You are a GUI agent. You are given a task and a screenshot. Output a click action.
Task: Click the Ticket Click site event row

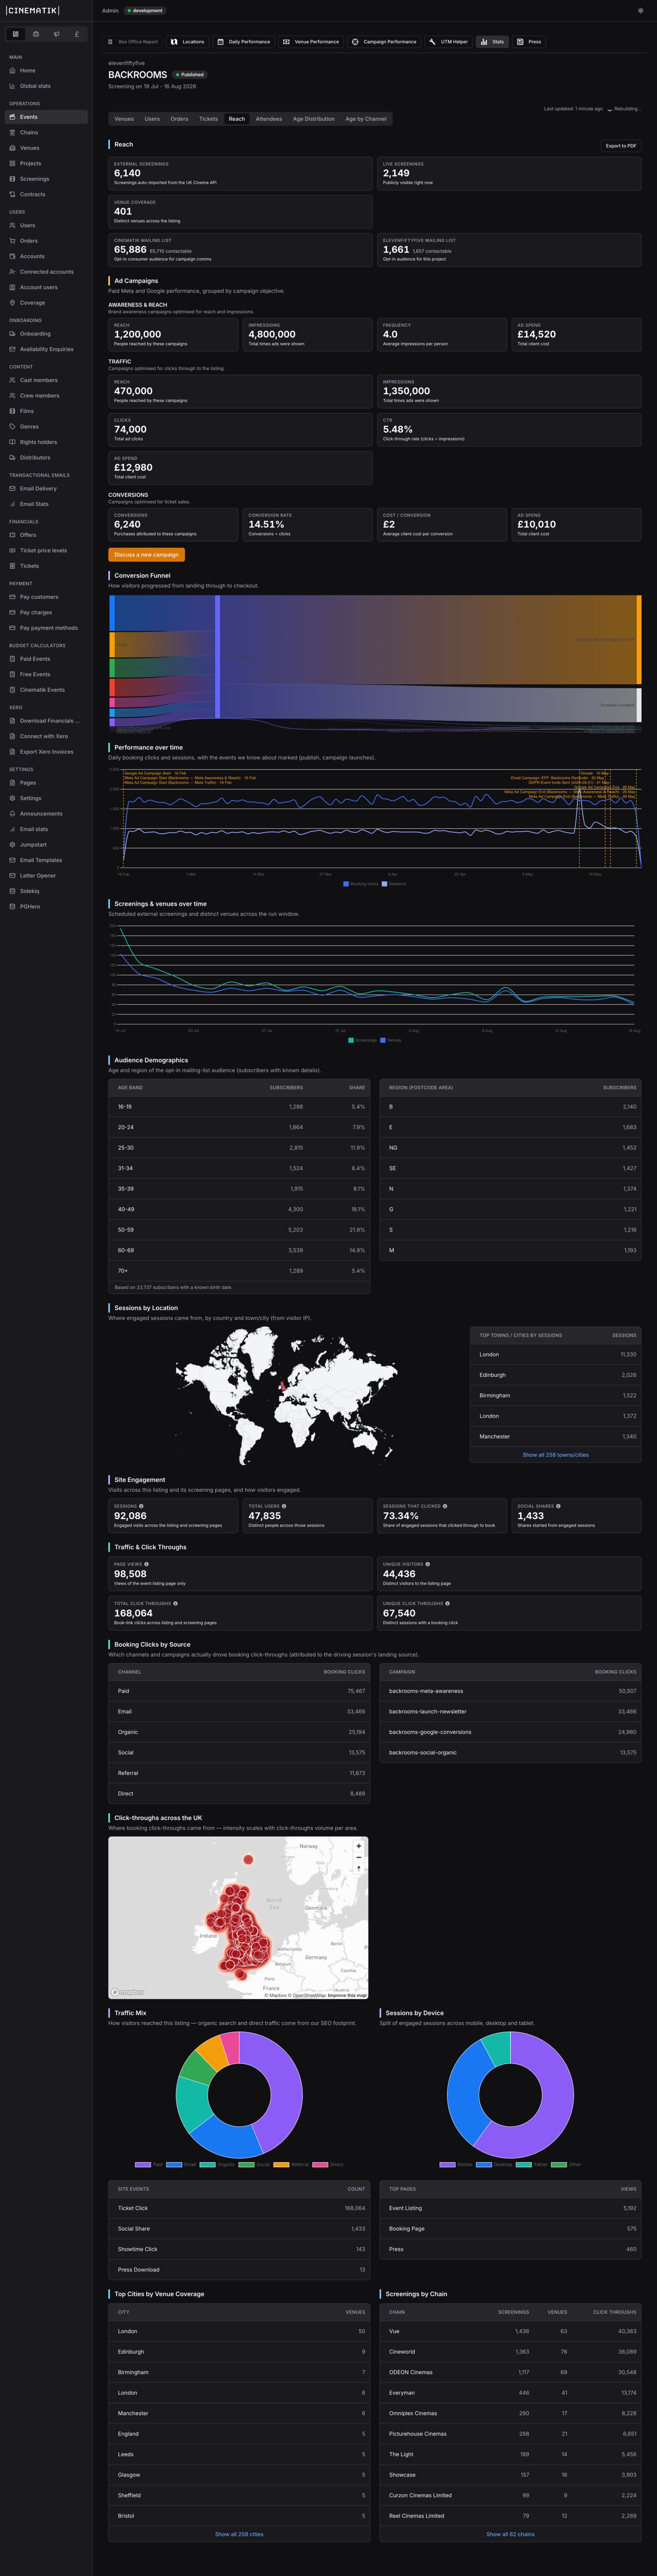click(x=239, y=2208)
